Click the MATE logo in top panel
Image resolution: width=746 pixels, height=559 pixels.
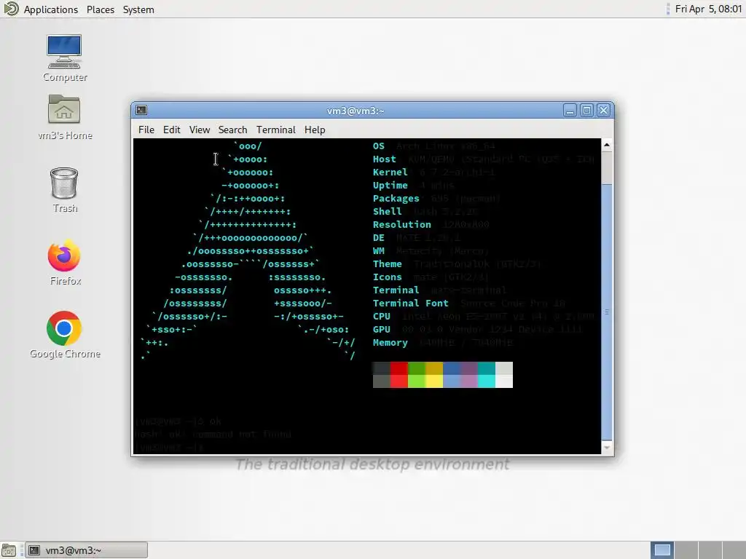11,9
